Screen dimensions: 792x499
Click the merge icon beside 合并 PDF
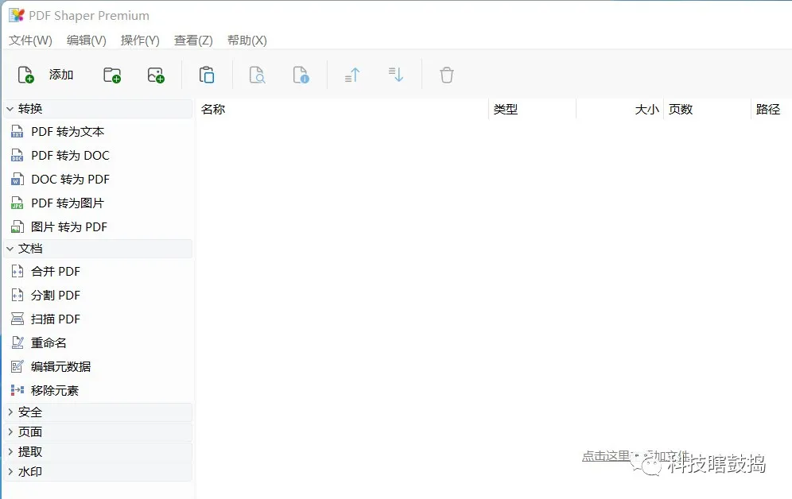tap(17, 272)
